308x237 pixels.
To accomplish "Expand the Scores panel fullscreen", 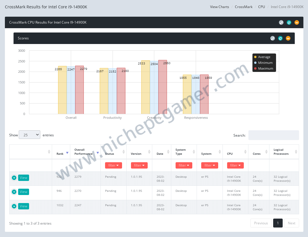I will 272,38.
